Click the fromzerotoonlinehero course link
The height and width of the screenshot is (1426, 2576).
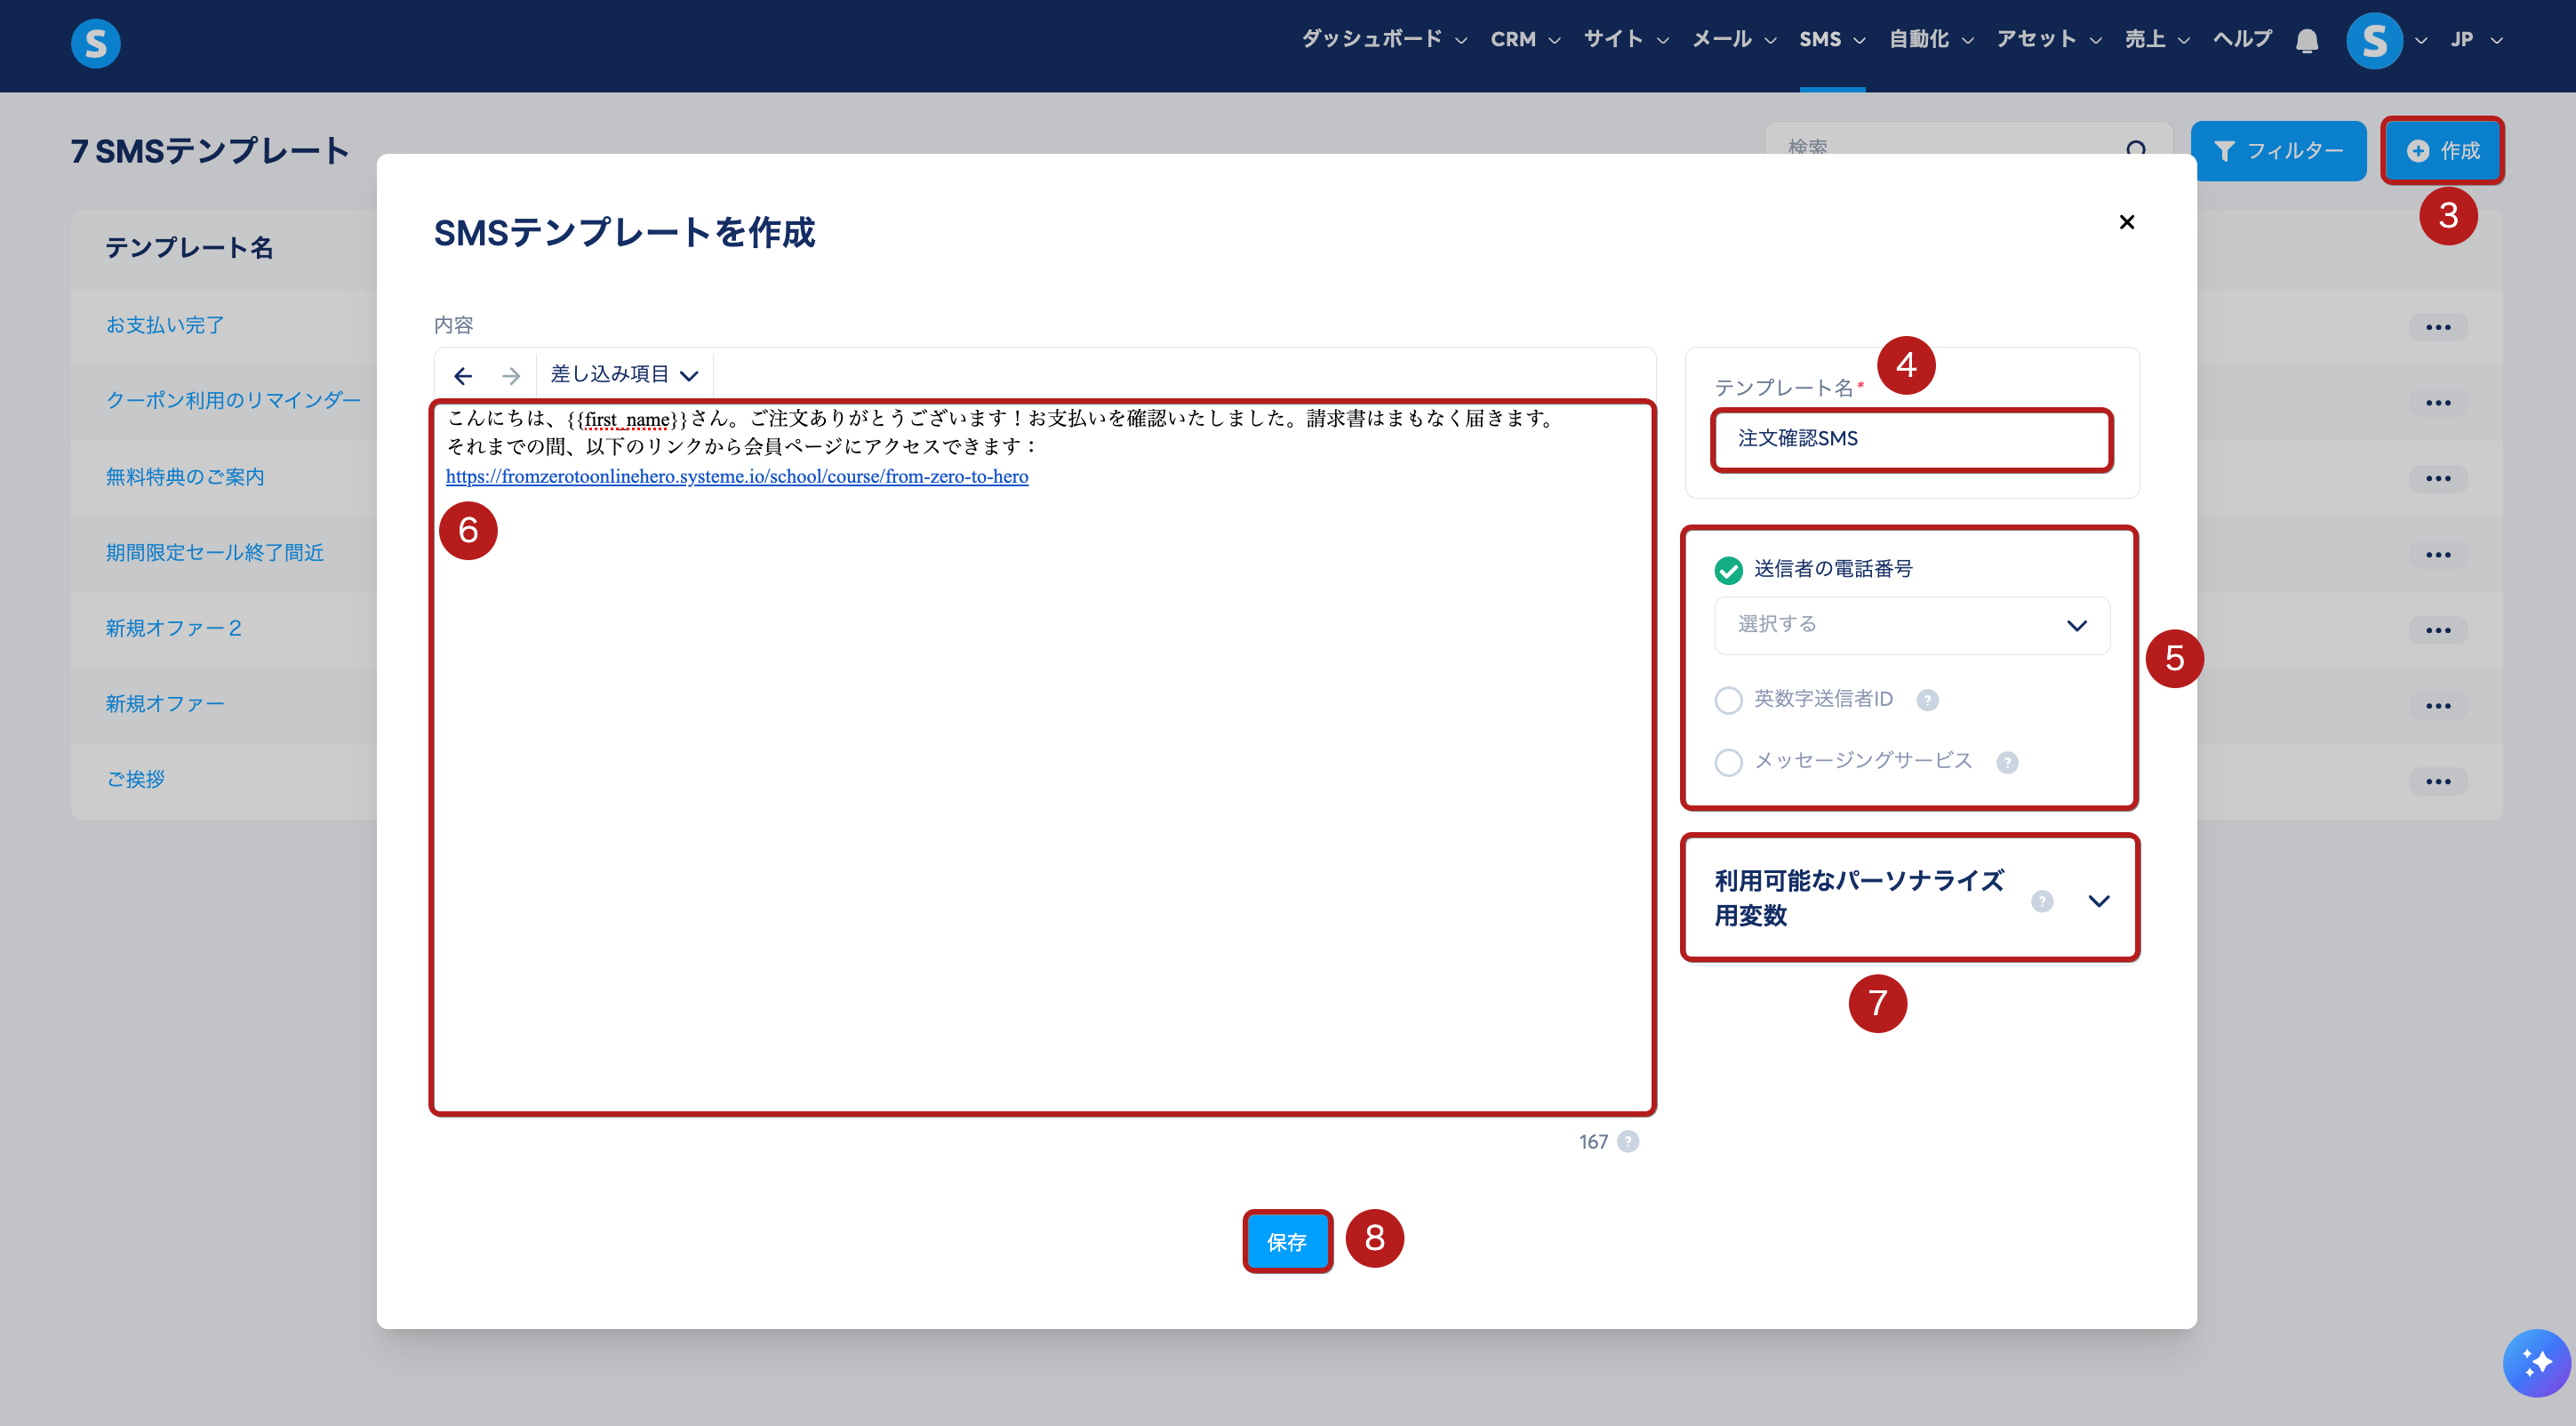[x=737, y=476]
